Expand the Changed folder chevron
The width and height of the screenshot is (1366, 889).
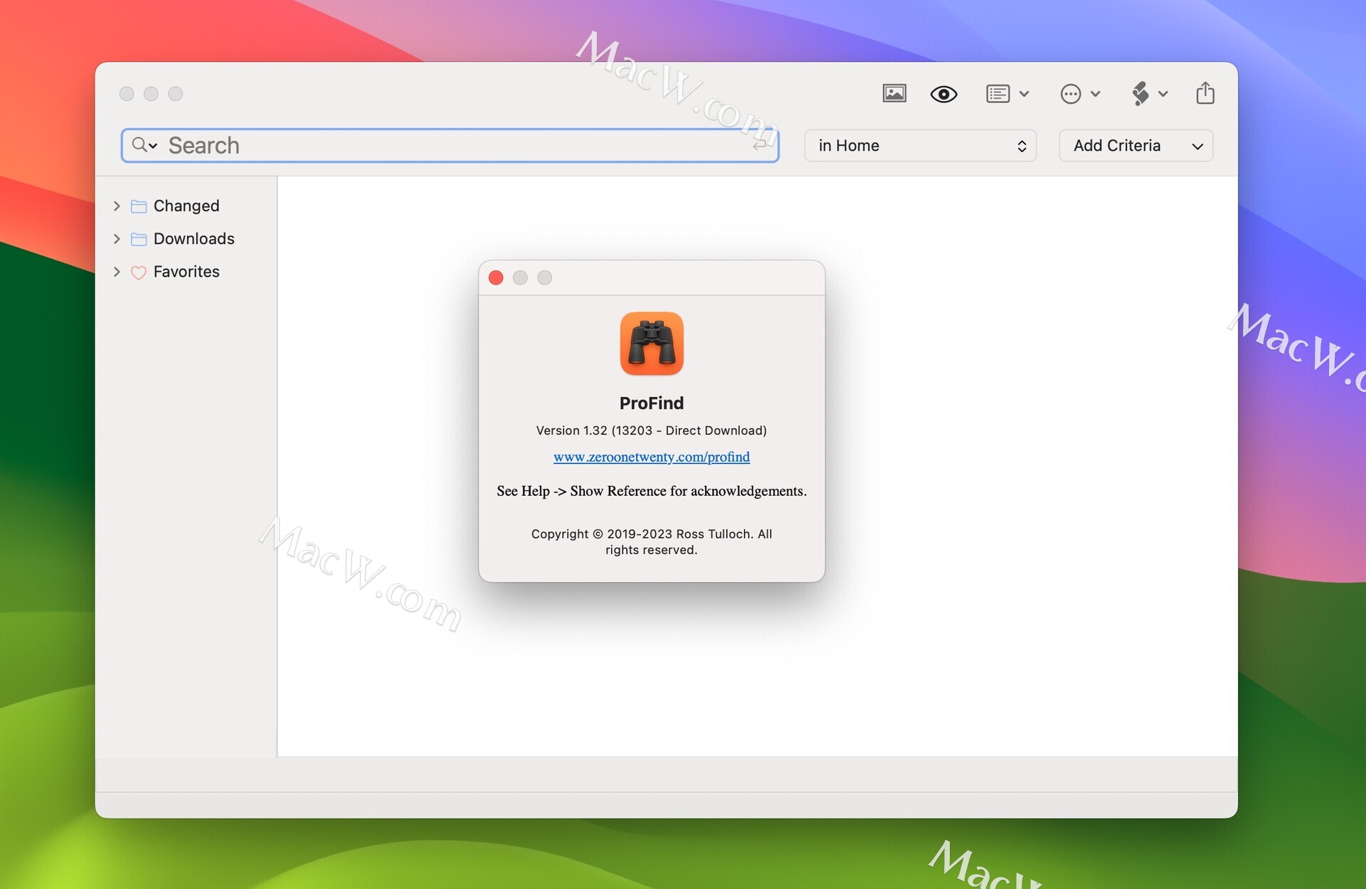(117, 206)
